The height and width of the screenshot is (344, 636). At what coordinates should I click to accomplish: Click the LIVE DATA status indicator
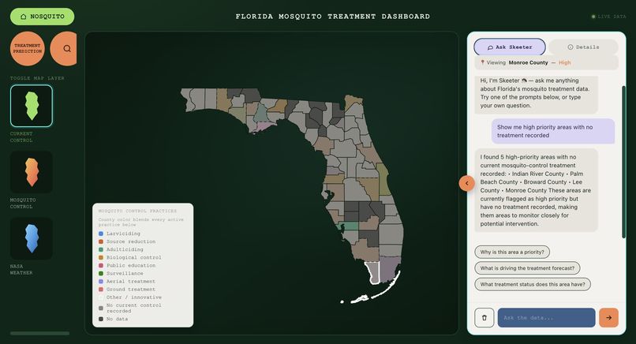[609, 17]
